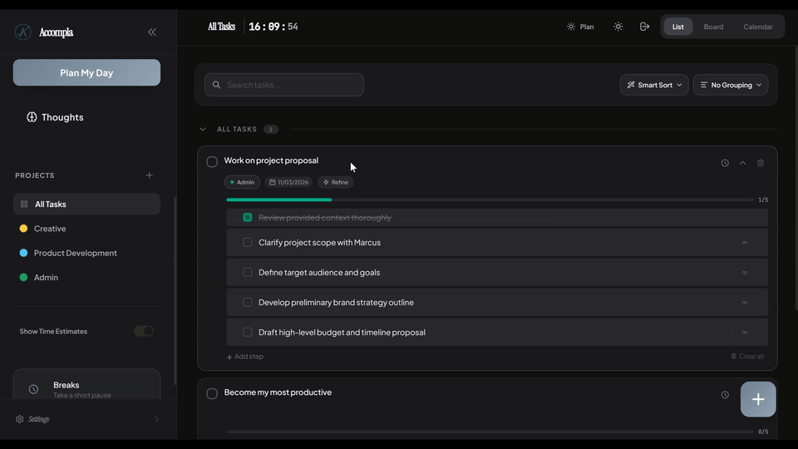
Task: Add a new project with plus icon
Action: point(150,175)
